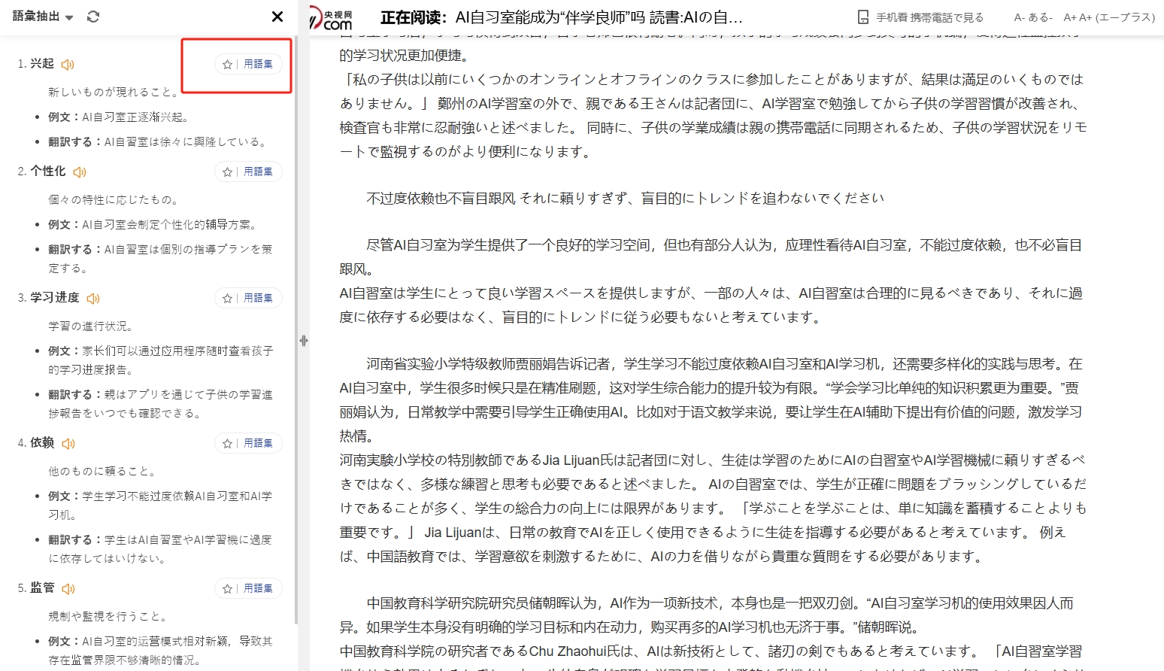Click paragraph starting 中国教育科学研究院研究员储朝晖
Viewport: 1164px width, 671px height.
coord(707,615)
